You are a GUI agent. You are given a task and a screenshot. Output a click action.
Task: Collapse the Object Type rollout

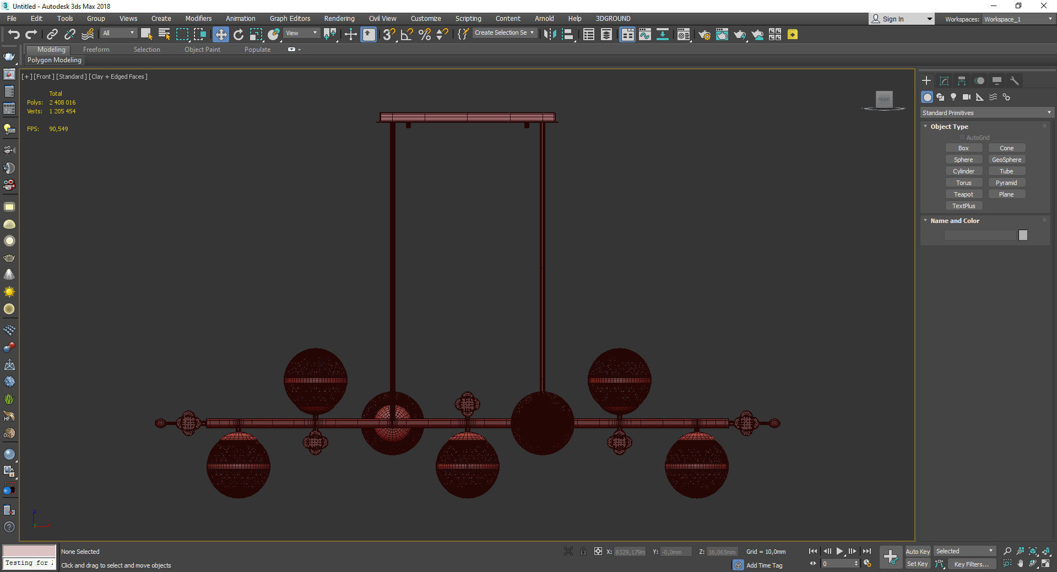click(949, 127)
